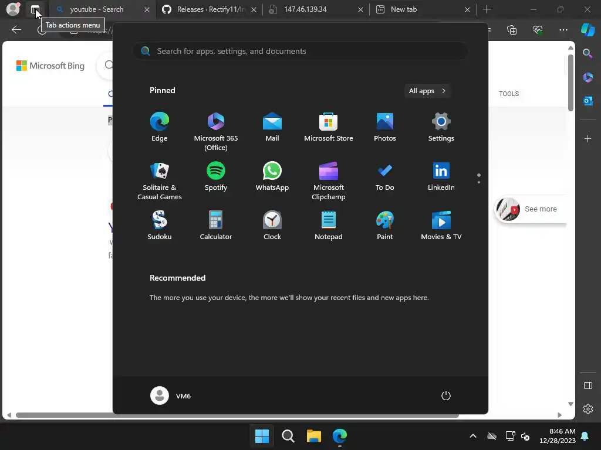
Task: Open a new browser tab with plus
Action: (x=487, y=9)
